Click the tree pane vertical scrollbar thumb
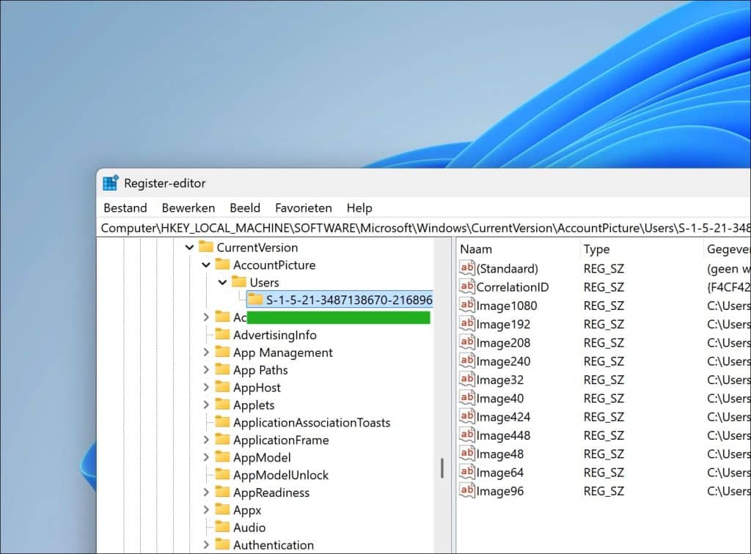 (442, 468)
